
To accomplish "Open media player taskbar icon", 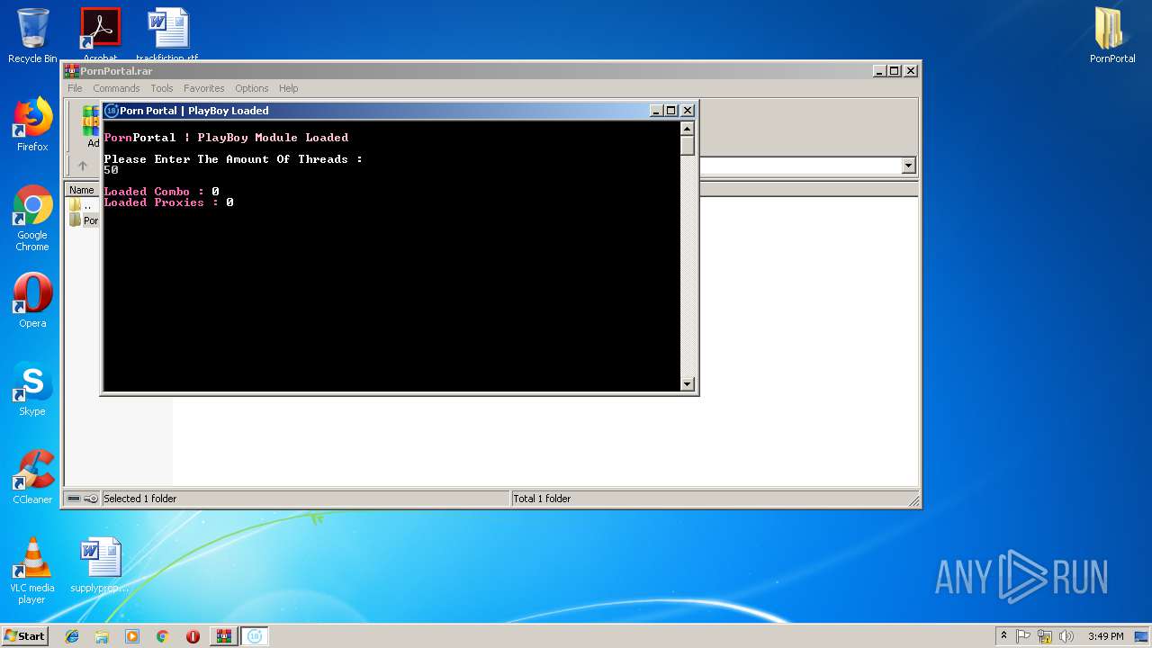I will point(132,636).
